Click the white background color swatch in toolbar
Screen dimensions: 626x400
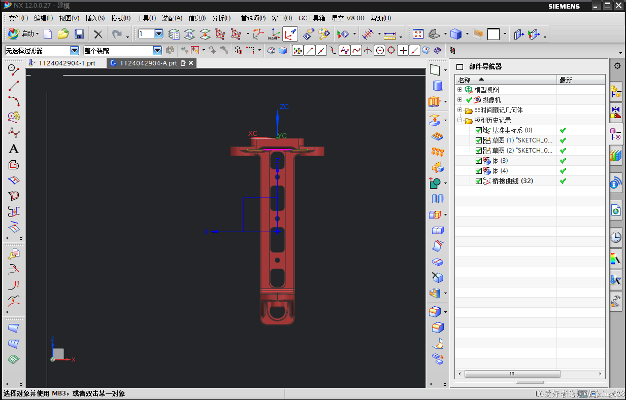[493, 34]
